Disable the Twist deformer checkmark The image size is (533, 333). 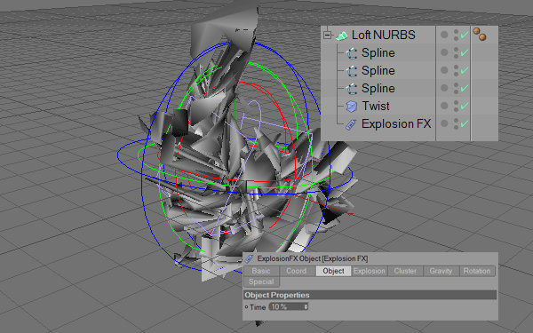(x=465, y=106)
